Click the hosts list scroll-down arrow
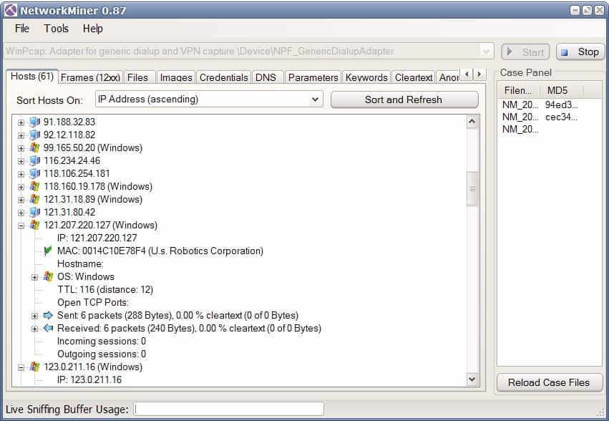This screenshot has width=609, height=421. tap(472, 379)
